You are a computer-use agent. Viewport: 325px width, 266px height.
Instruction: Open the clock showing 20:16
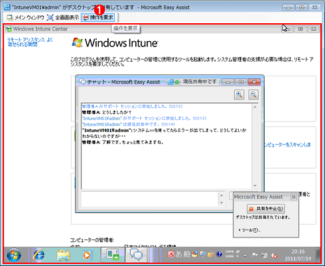pyautogui.click(x=298, y=255)
